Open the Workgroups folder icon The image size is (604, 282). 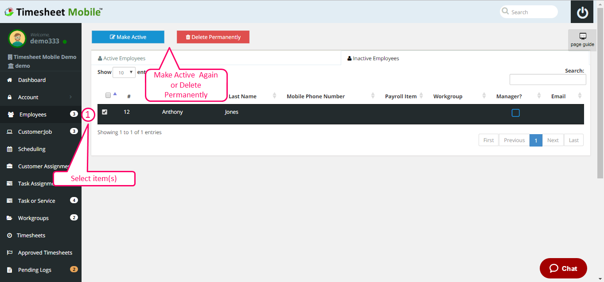tap(10, 218)
